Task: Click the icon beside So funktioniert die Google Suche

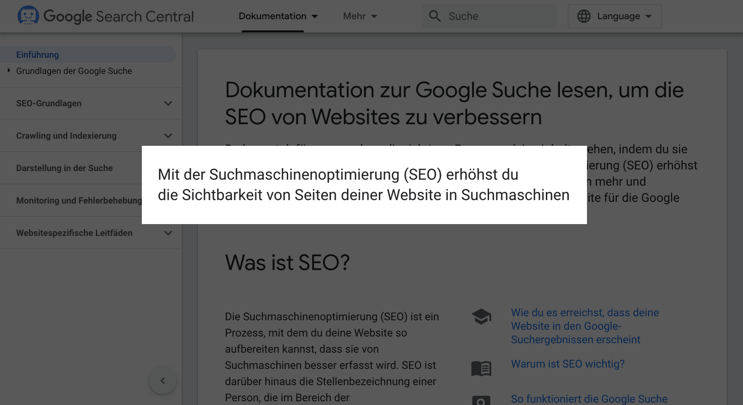Action: tap(481, 400)
